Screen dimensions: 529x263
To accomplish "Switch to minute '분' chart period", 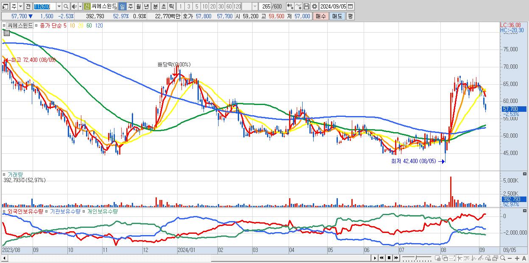I will coord(155,6).
